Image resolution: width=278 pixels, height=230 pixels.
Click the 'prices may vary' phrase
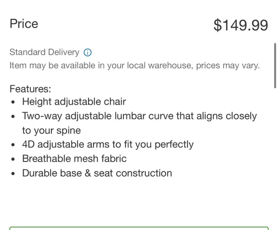click(228, 66)
